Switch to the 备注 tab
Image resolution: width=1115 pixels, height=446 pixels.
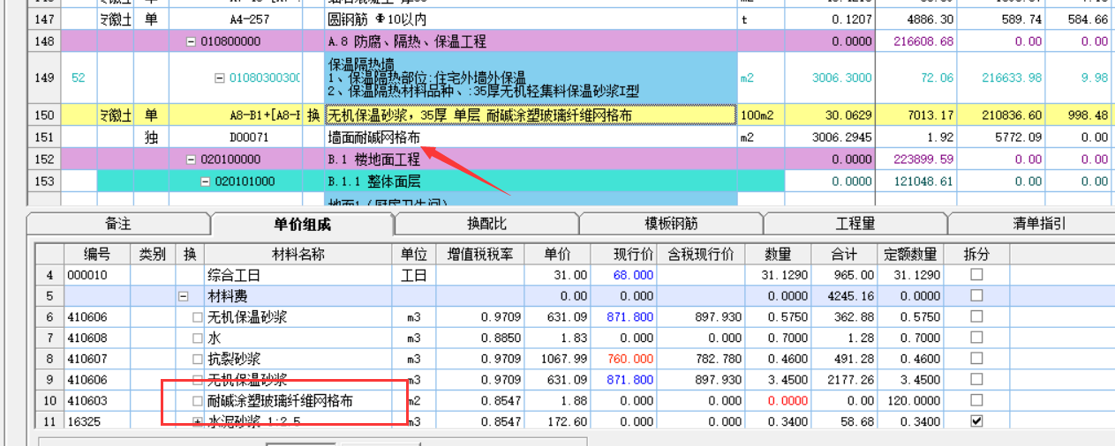pos(117,224)
